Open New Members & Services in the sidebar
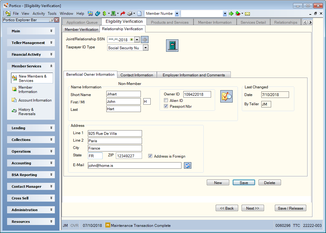Screen dimensions: 326x233 coord(32,78)
